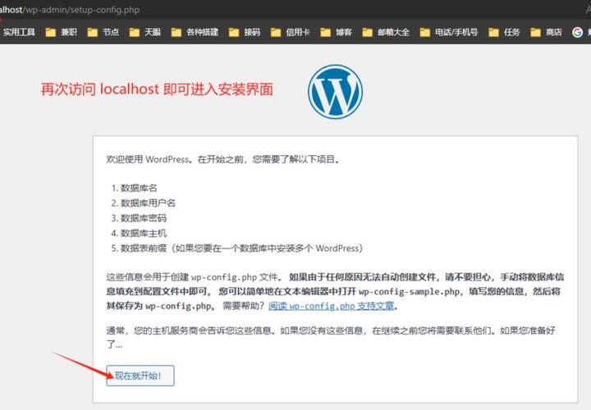Open the 各种搭建 bookmark folder
Viewport: 591px width, 410px height.
[x=195, y=32]
